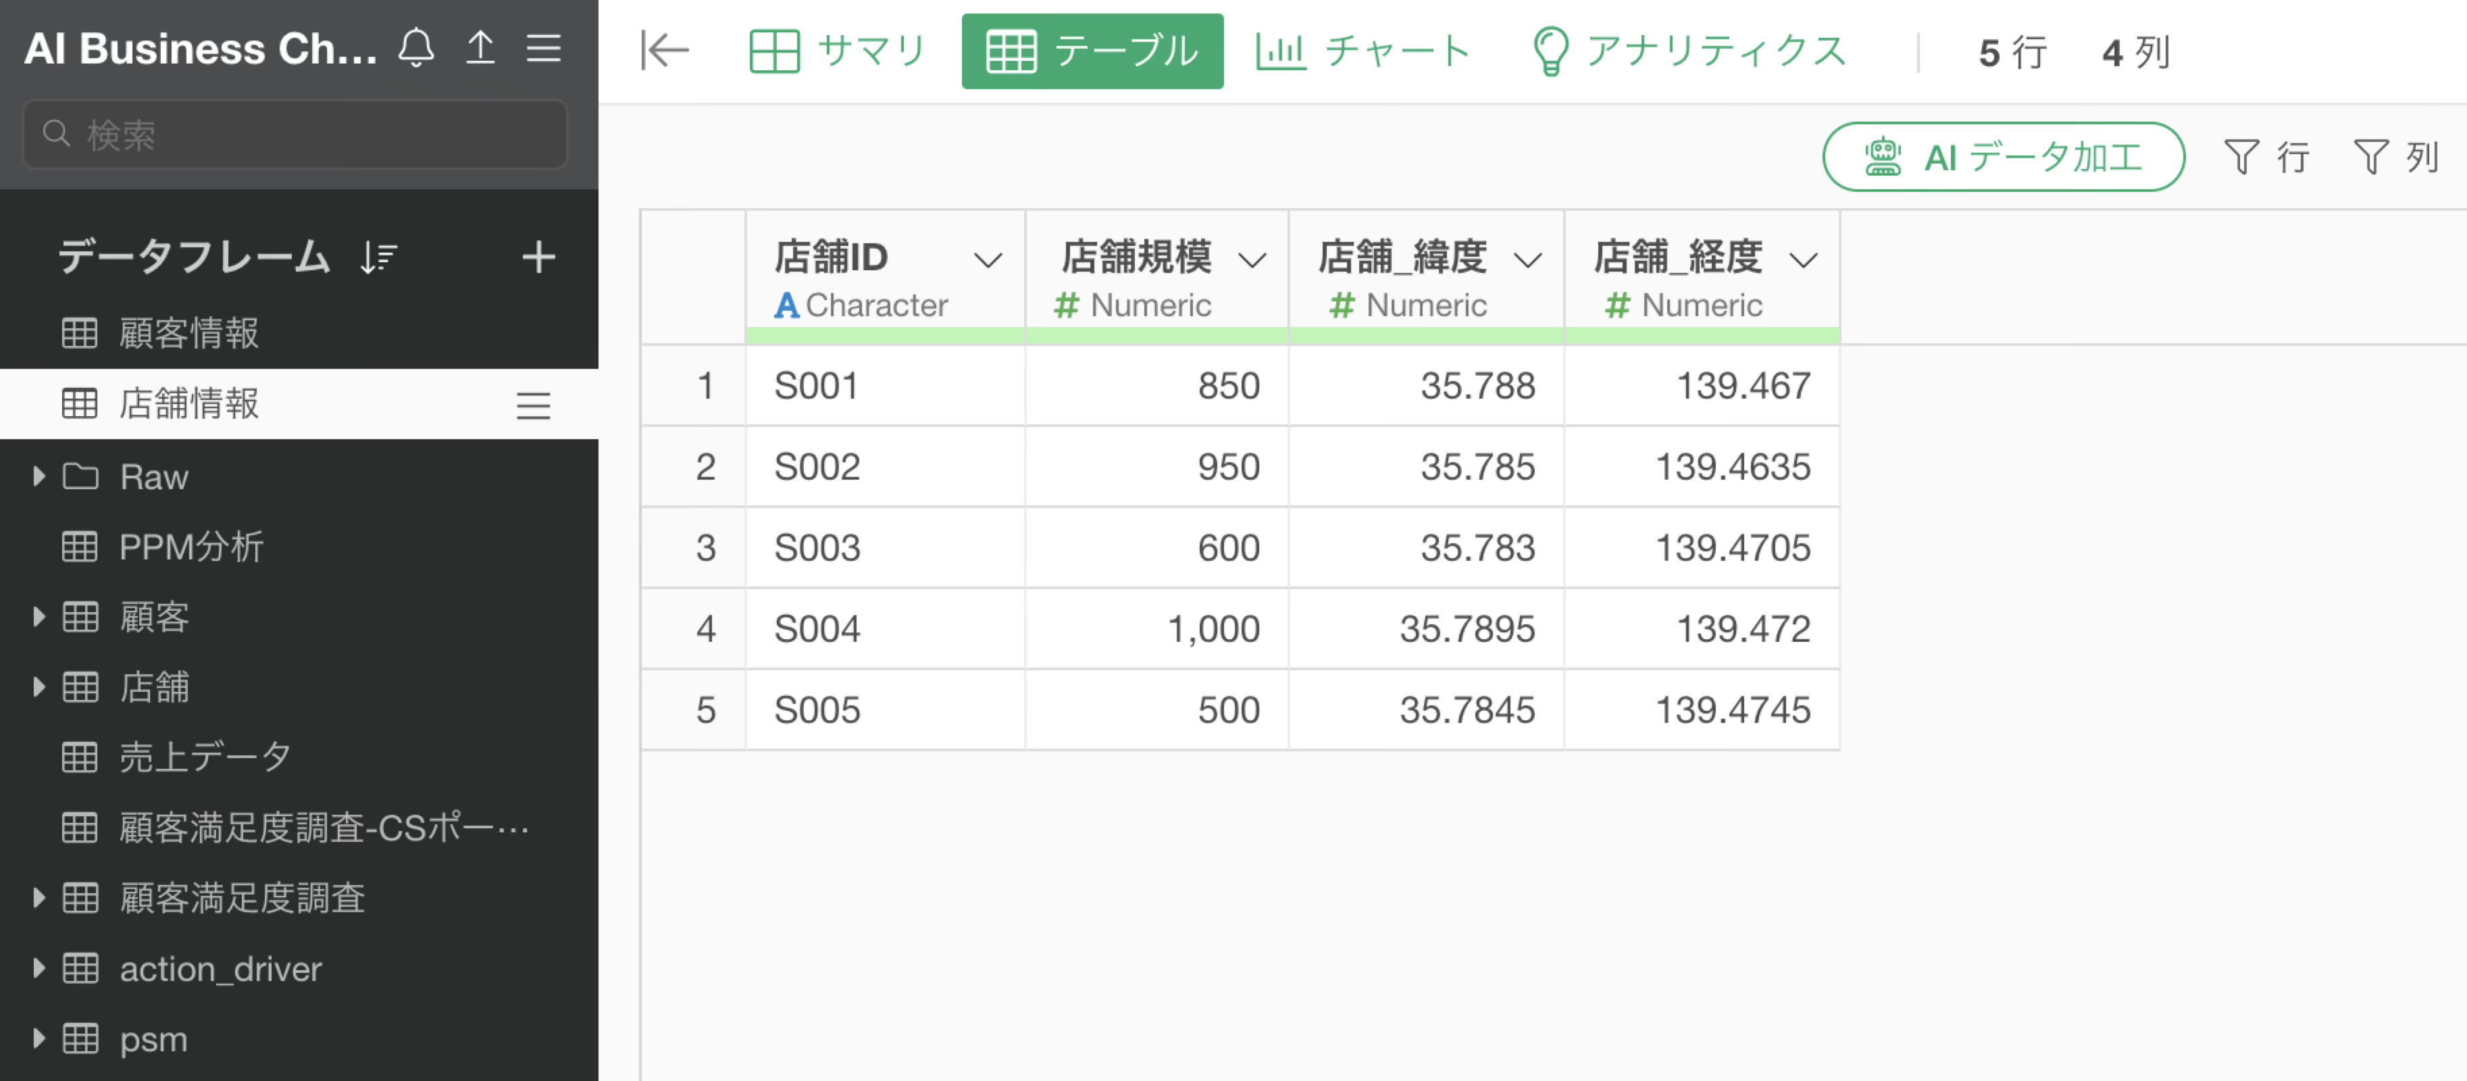Screen dimensions: 2467x1081
Task: Expand the Raw folder
Action: point(39,476)
